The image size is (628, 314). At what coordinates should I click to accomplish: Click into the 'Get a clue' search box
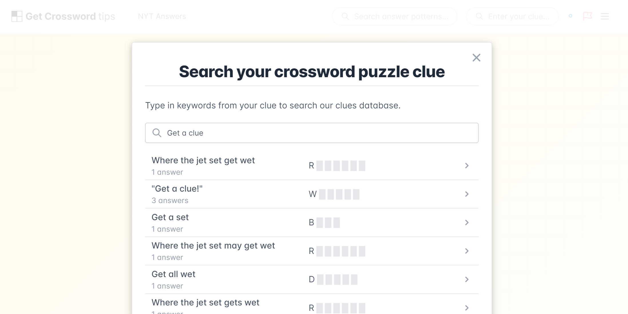[x=312, y=133]
